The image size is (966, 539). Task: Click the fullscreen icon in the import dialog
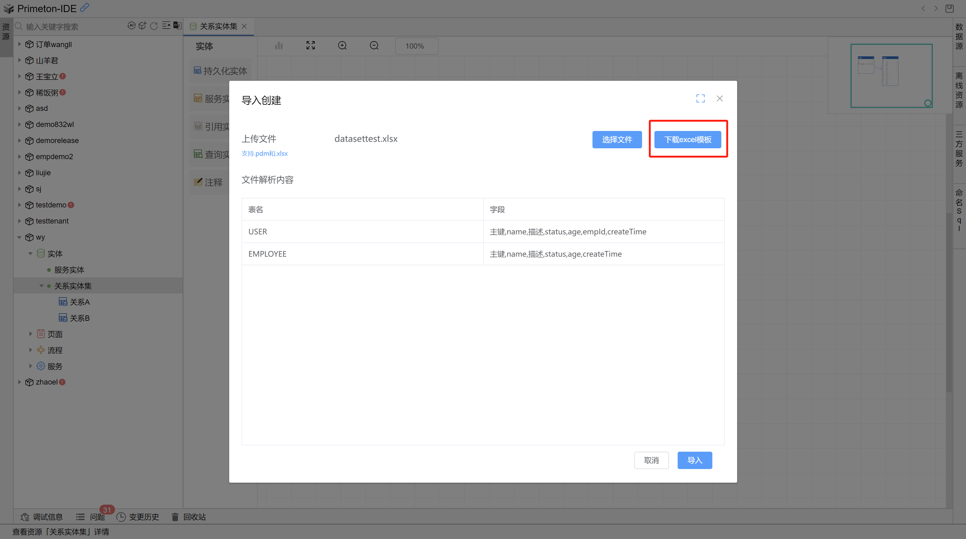tap(700, 98)
